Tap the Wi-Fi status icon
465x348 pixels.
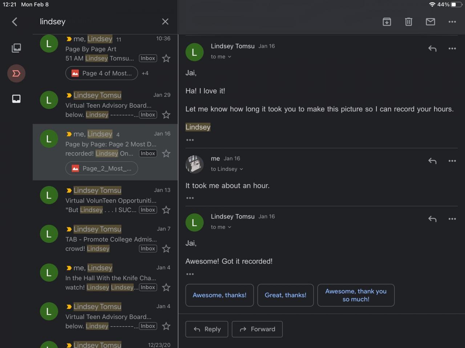point(432,5)
